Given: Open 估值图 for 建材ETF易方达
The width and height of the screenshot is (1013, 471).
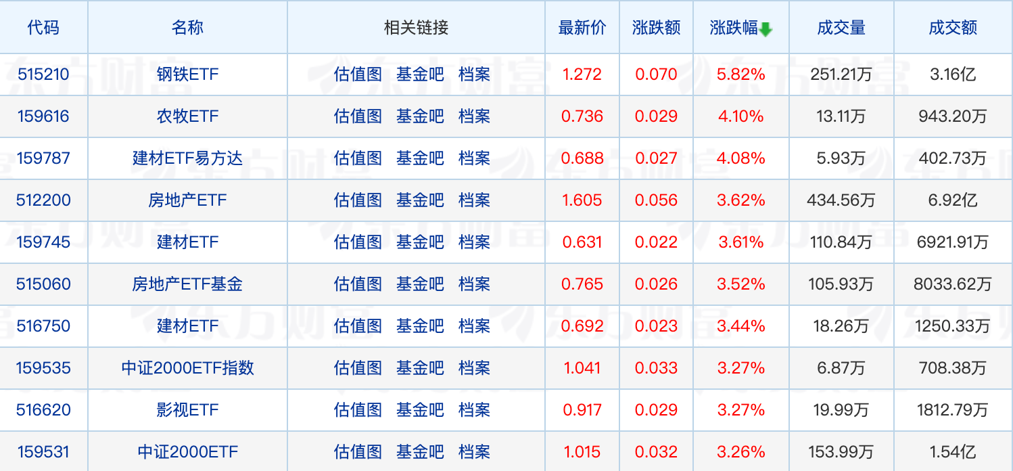Looking at the screenshot, I should pos(358,158).
